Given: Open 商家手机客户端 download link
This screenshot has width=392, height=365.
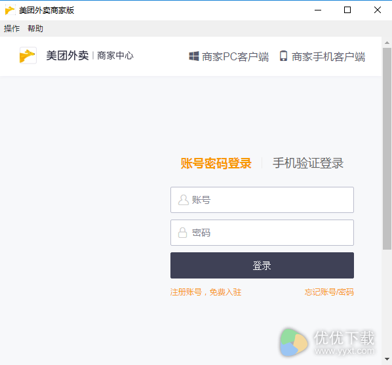Looking at the screenshot, I should (x=328, y=57).
